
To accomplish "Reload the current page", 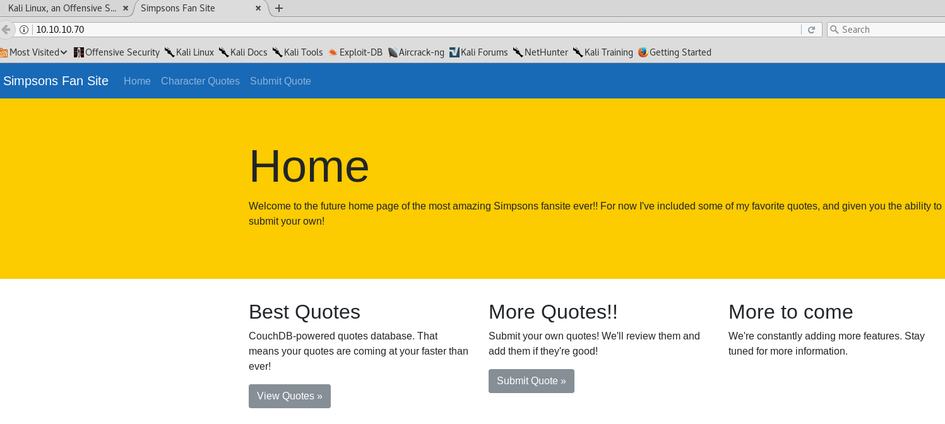I will (811, 29).
